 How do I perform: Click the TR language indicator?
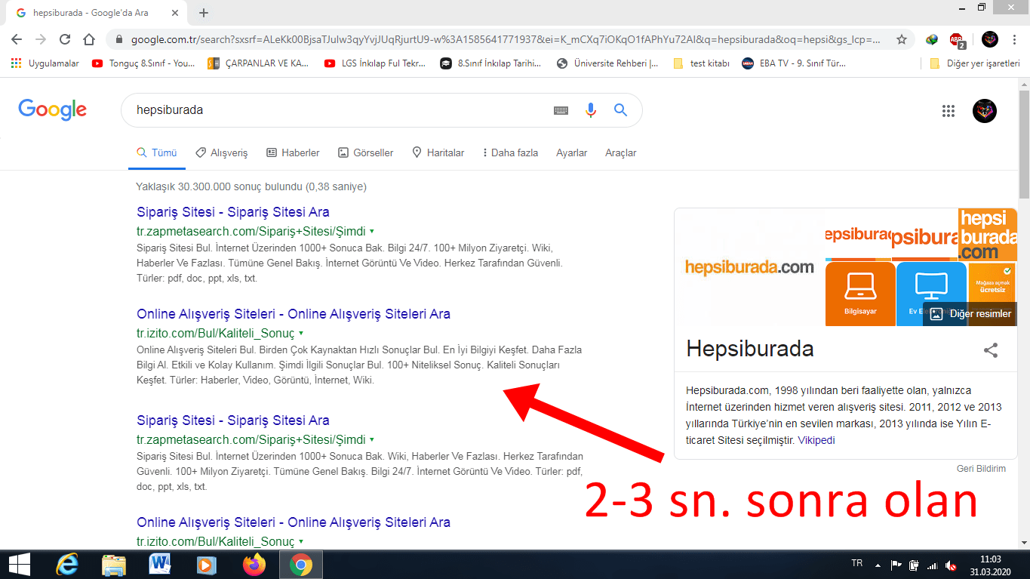click(x=856, y=563)
